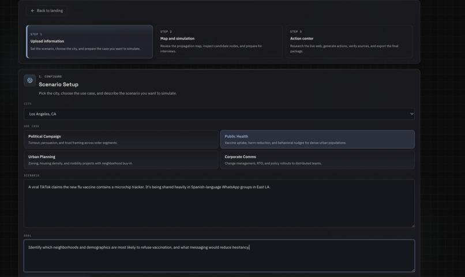Viewport: 465px width, 277px height.
Task: Click the 'USE CASE' section label
Action: pos(31,126)
